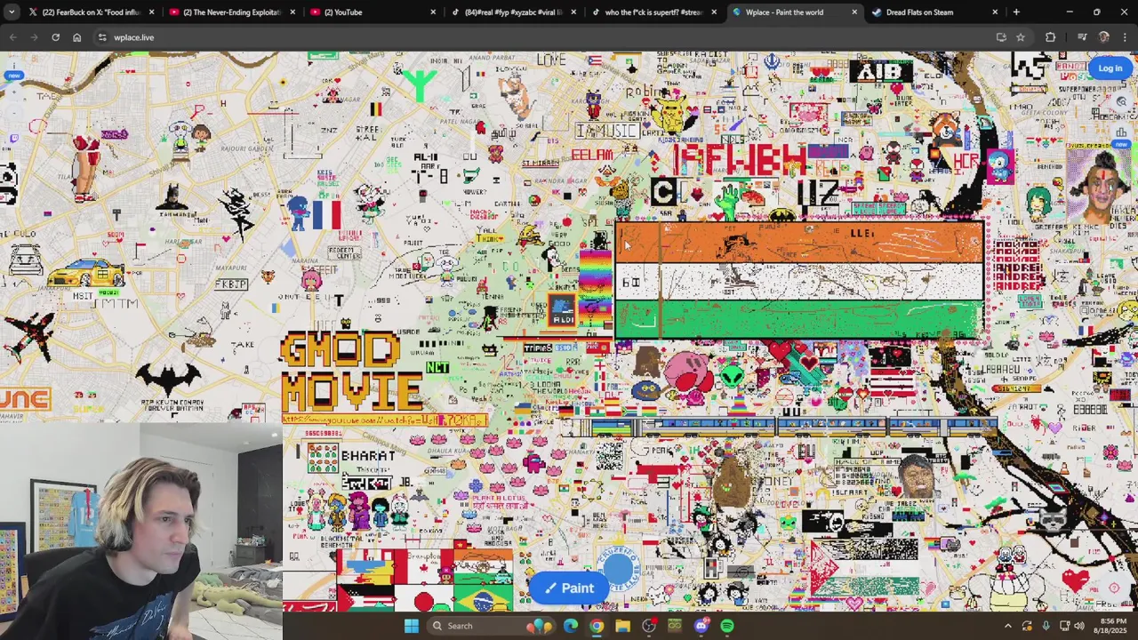The width and height of the screenshot is (1138, 640).
Task: Click the black Batman logo pixel art
Action: point(167,380)
